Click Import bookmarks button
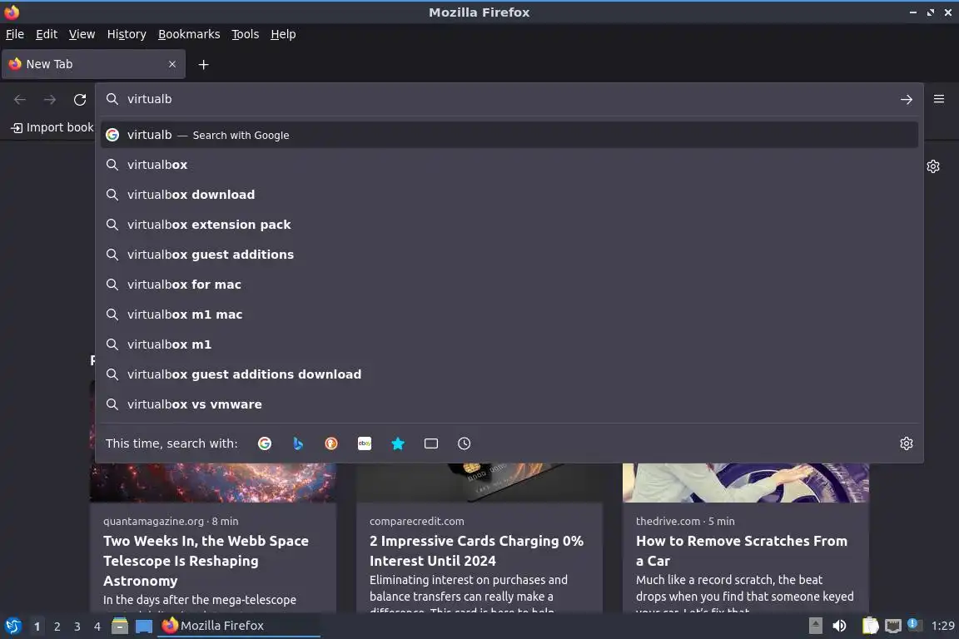The image size is (959, 639). pyautogui.click(x=52, y=127)
